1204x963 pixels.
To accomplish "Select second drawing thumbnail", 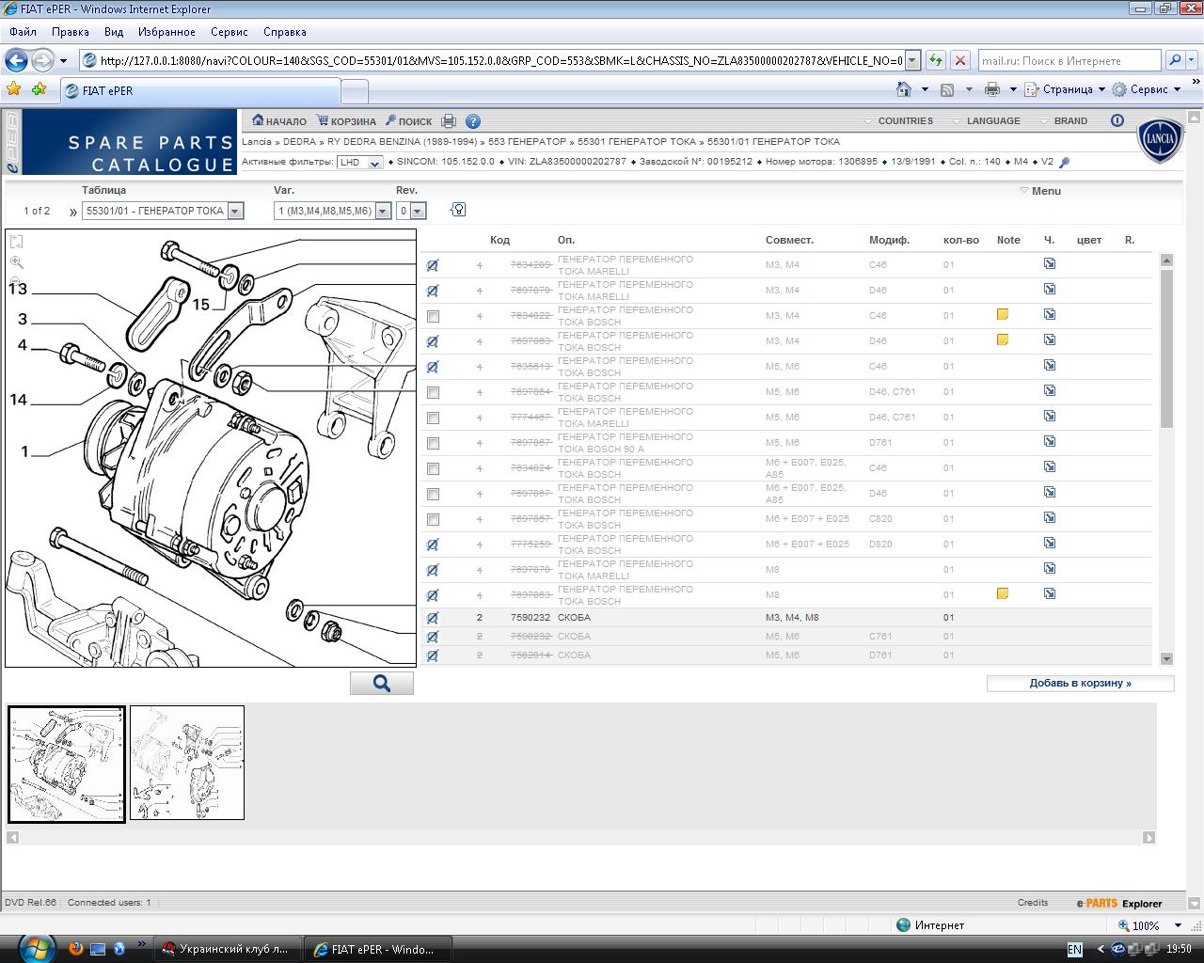I will pos(186,763).
